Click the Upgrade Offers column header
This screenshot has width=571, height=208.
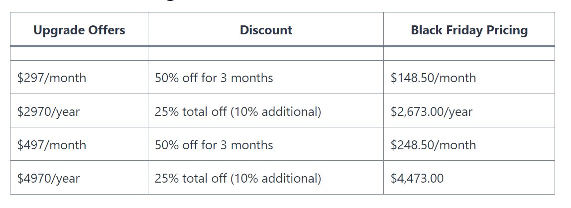(x=79, y=29)
